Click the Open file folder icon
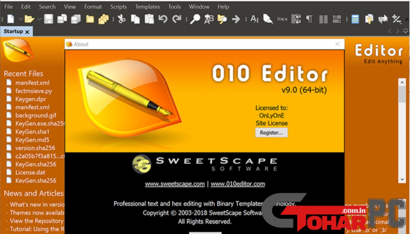The height and width of the screenshot is (234, 410). [x=29, y=19]
